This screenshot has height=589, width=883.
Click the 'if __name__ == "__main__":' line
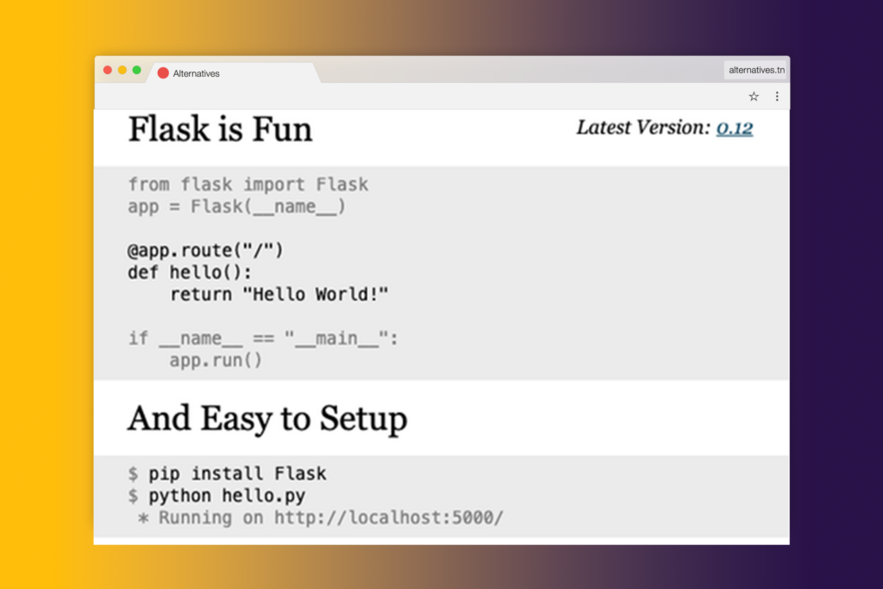click(263, 338)
